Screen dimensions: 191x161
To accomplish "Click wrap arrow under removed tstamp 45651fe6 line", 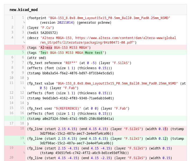I will pos(24,153).
